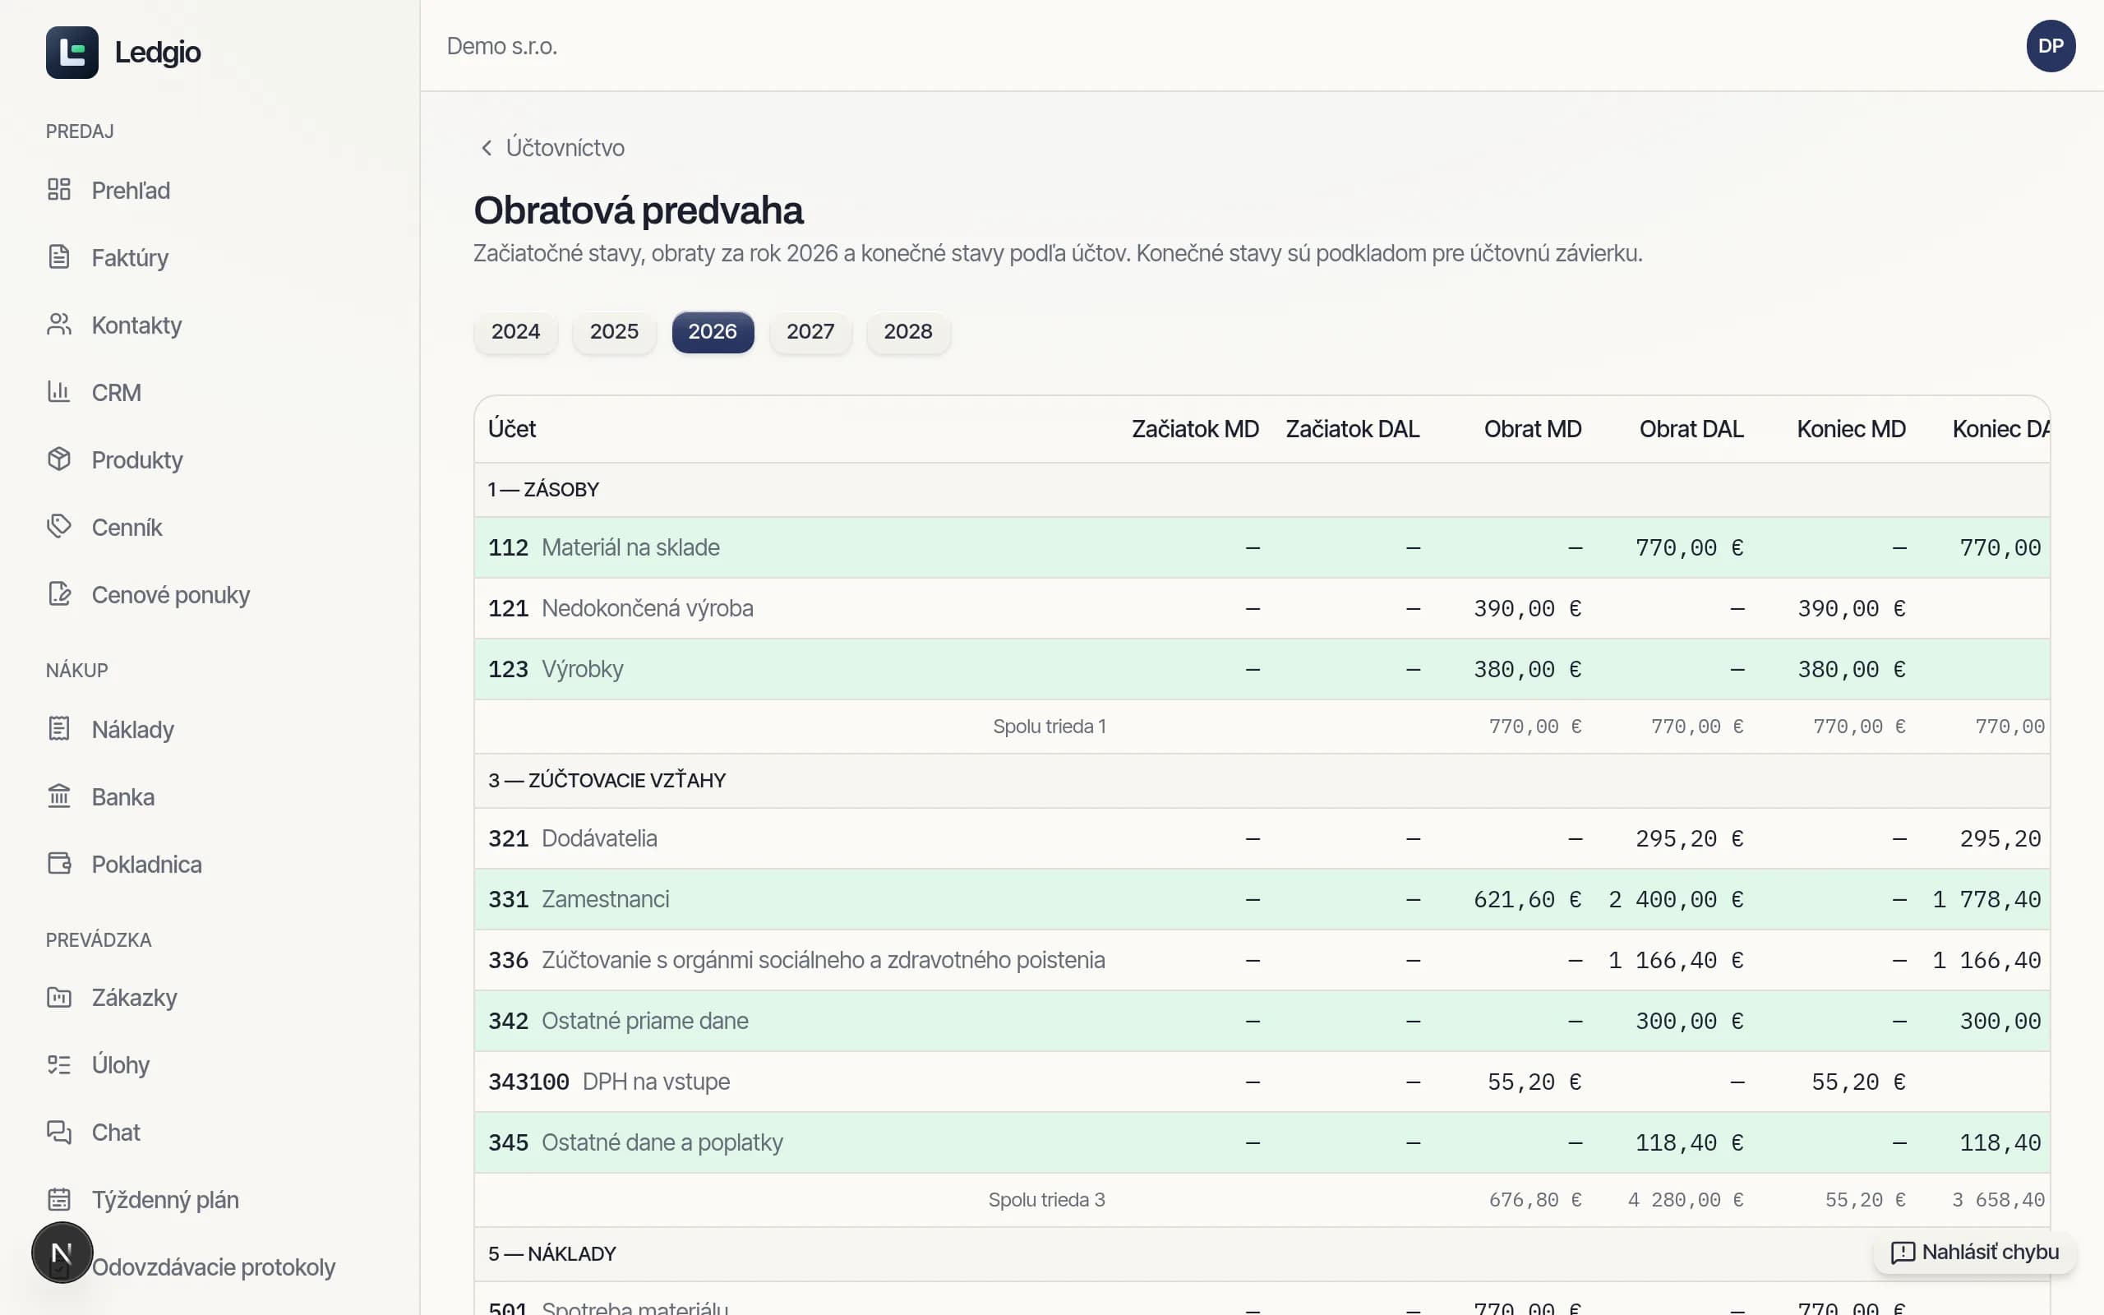Click the Faktúry document icon
This screenshot has height=1315, width=2104.
(59, 257)
